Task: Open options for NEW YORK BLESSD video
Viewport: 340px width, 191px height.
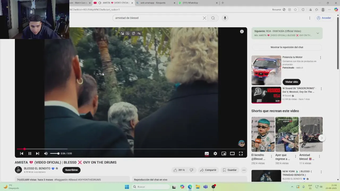Action: pyautogui.click(x=321, y=172)
